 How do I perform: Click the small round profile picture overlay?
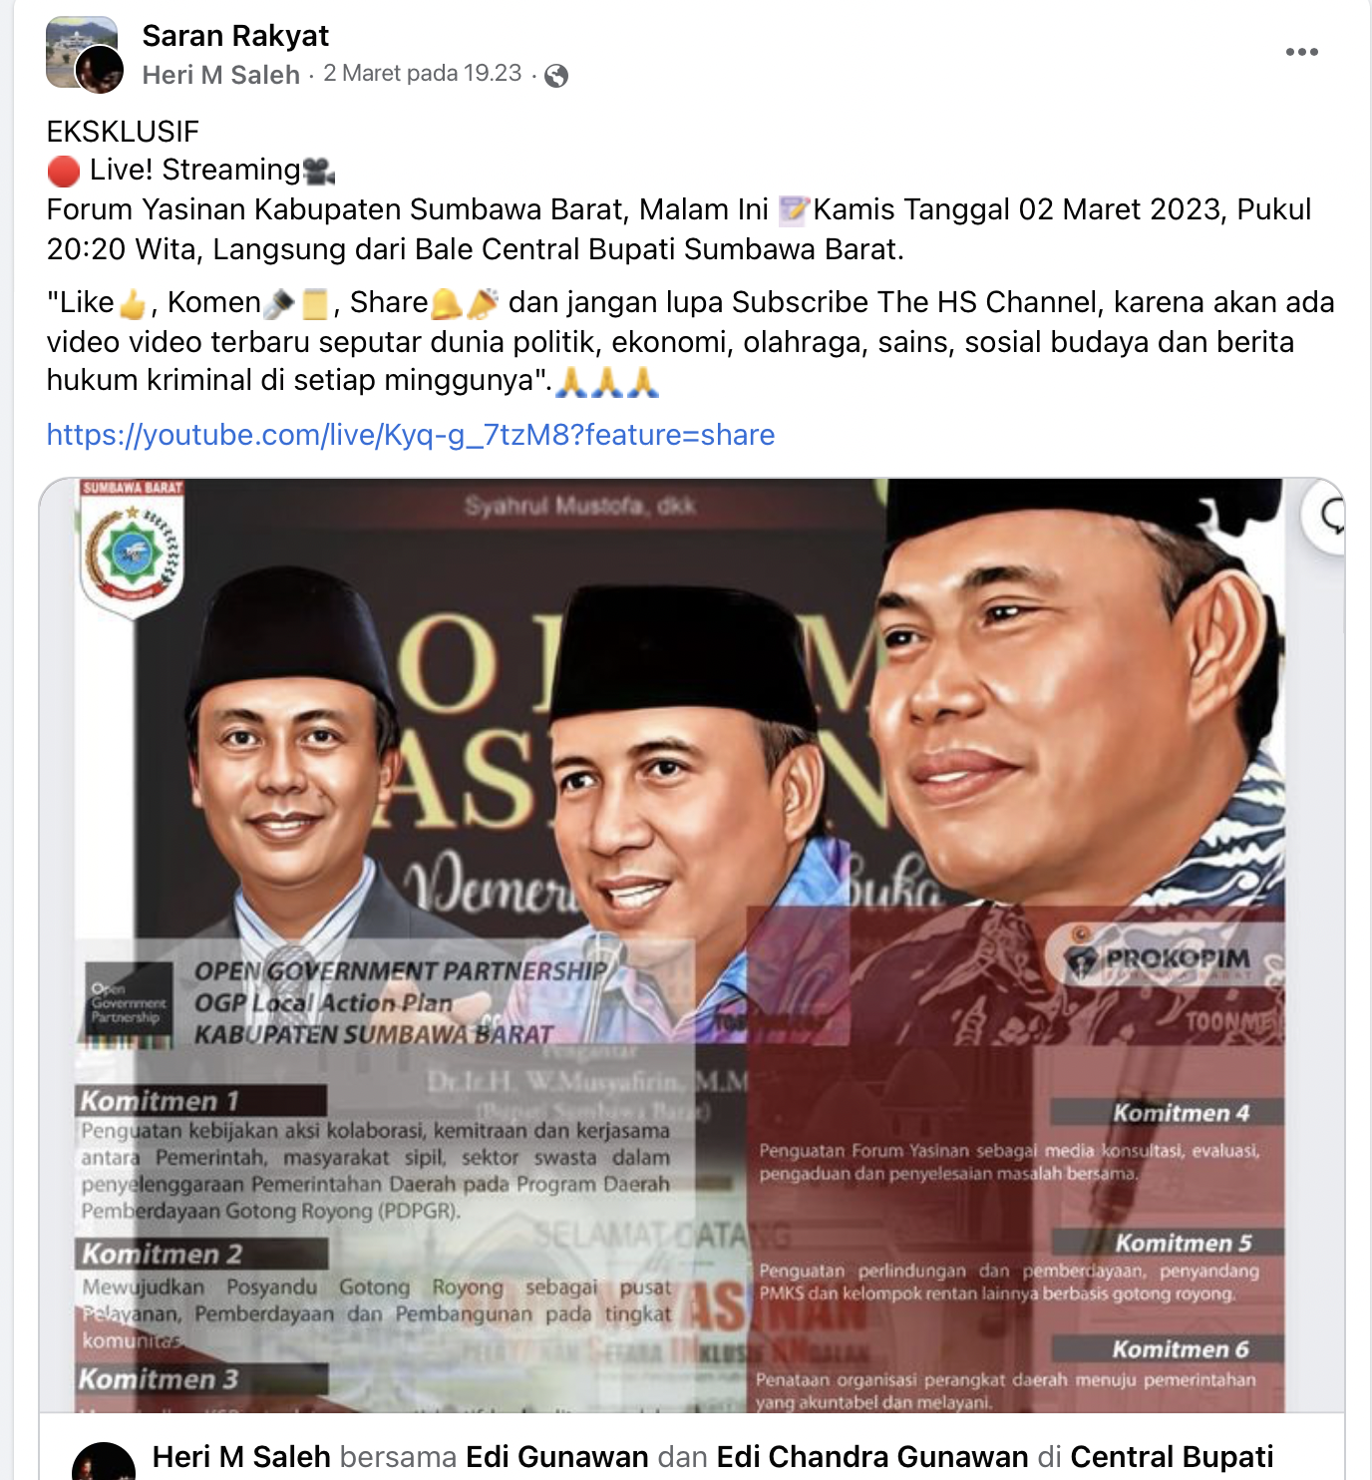click(x=100, y=70)
